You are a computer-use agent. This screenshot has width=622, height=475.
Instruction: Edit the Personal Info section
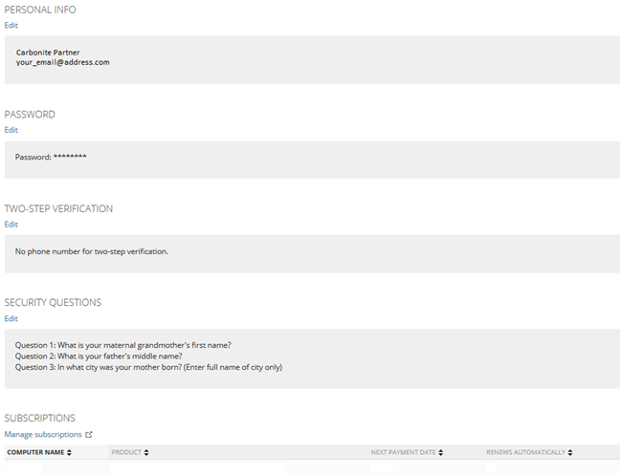point(11,26)
